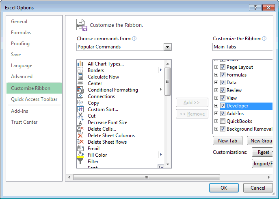The width and height of the screenshot is (279, 199).
Task: Click the Customize the Ribbon header icon
Action: (x=82, y=25)
